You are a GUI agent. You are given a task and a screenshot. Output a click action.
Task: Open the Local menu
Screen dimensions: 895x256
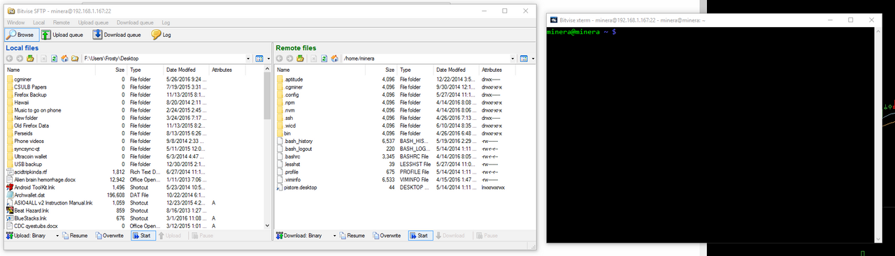pyautogui.click(x=39, y=22)
